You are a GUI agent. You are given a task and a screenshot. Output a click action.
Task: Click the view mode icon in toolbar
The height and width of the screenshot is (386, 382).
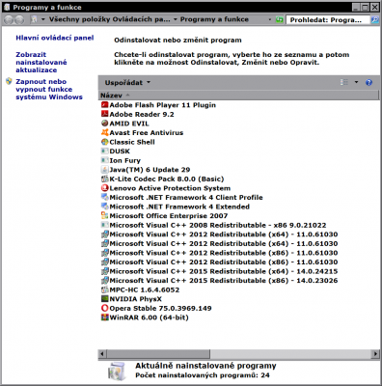[344, 82]
